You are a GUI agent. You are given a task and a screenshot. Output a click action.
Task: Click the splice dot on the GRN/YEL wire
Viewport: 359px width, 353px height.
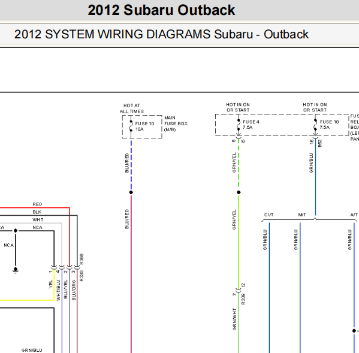pyautogui.click(x=239, y=192)
